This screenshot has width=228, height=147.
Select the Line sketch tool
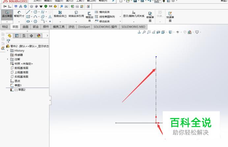click(x=28, y=12)
